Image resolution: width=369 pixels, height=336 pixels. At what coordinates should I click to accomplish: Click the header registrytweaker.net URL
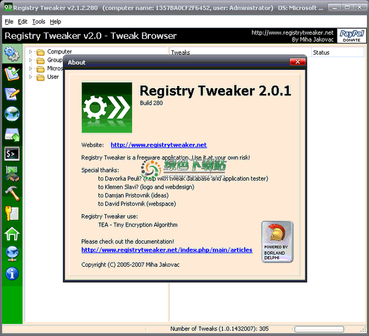pos(293,32)
